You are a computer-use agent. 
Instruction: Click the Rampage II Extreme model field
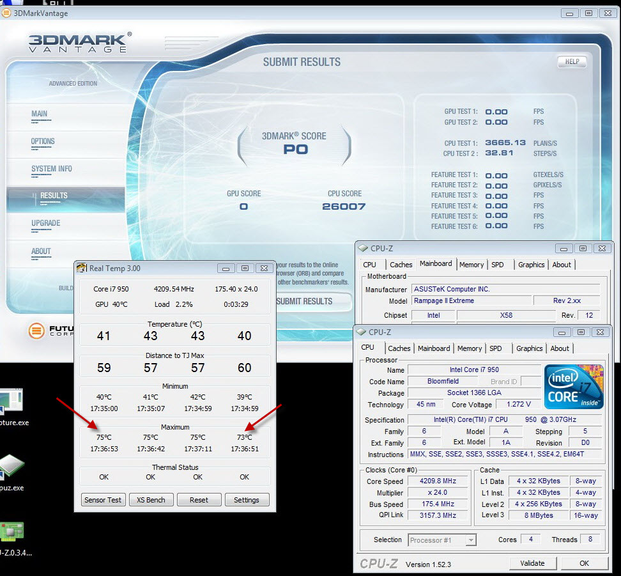[471, 300]
